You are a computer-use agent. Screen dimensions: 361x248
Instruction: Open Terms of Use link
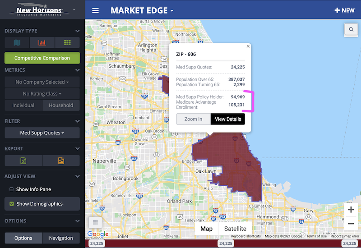[316, 236]
